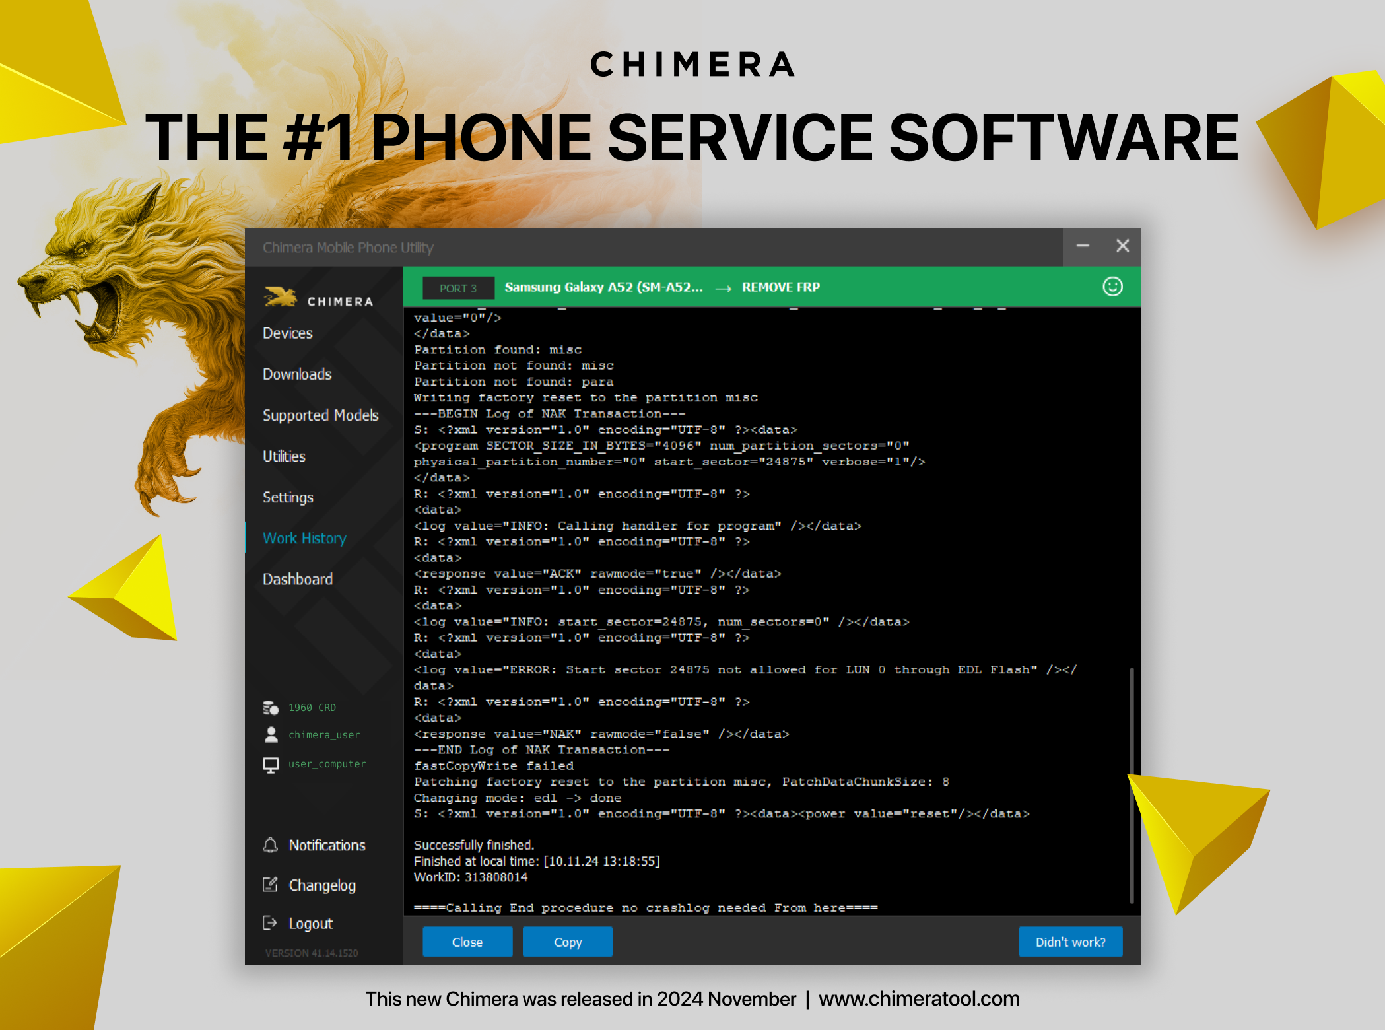Click the Didn't work? button
1385x1030 pixels.
(x=1070, y=942)
